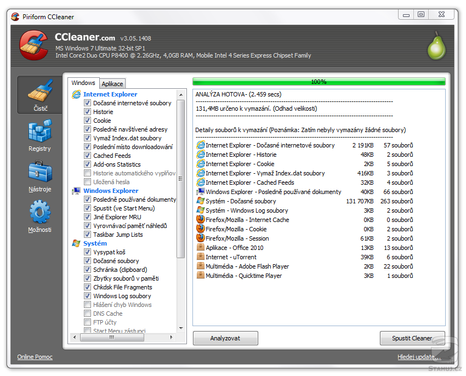Click Firefox icon beside Internet Cache result
The height and width of the screenshot is (376, 466).
201,219
